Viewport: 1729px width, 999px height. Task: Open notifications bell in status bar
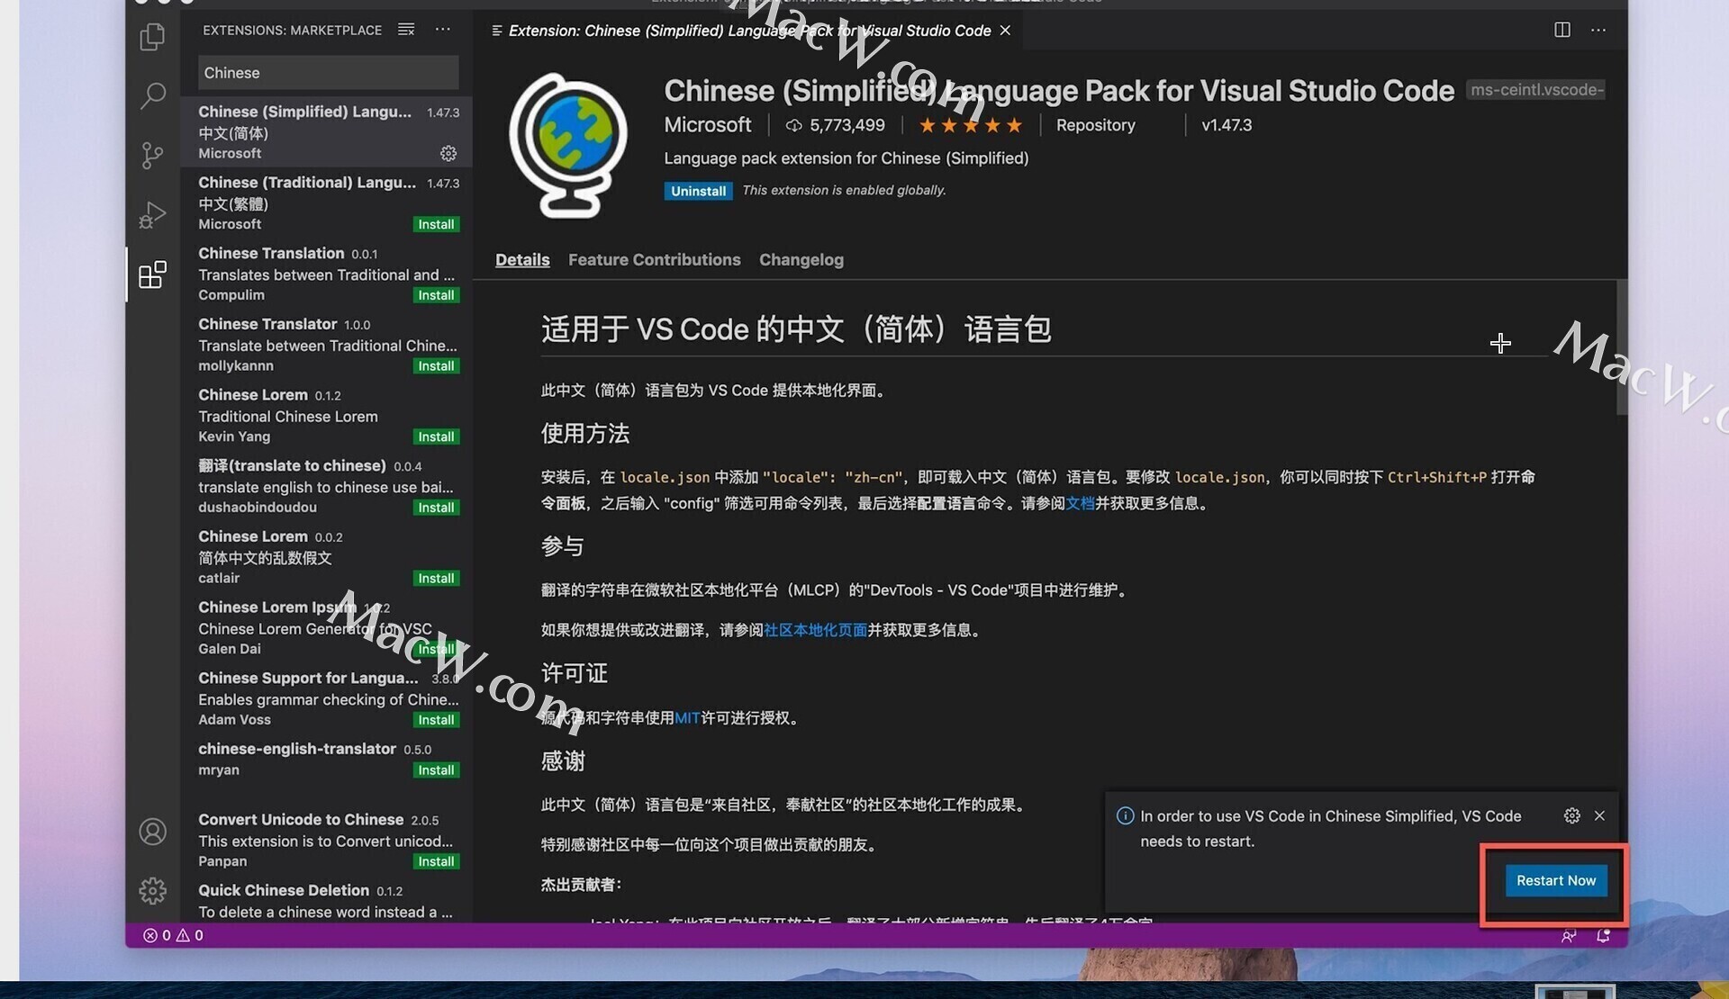1603,936
